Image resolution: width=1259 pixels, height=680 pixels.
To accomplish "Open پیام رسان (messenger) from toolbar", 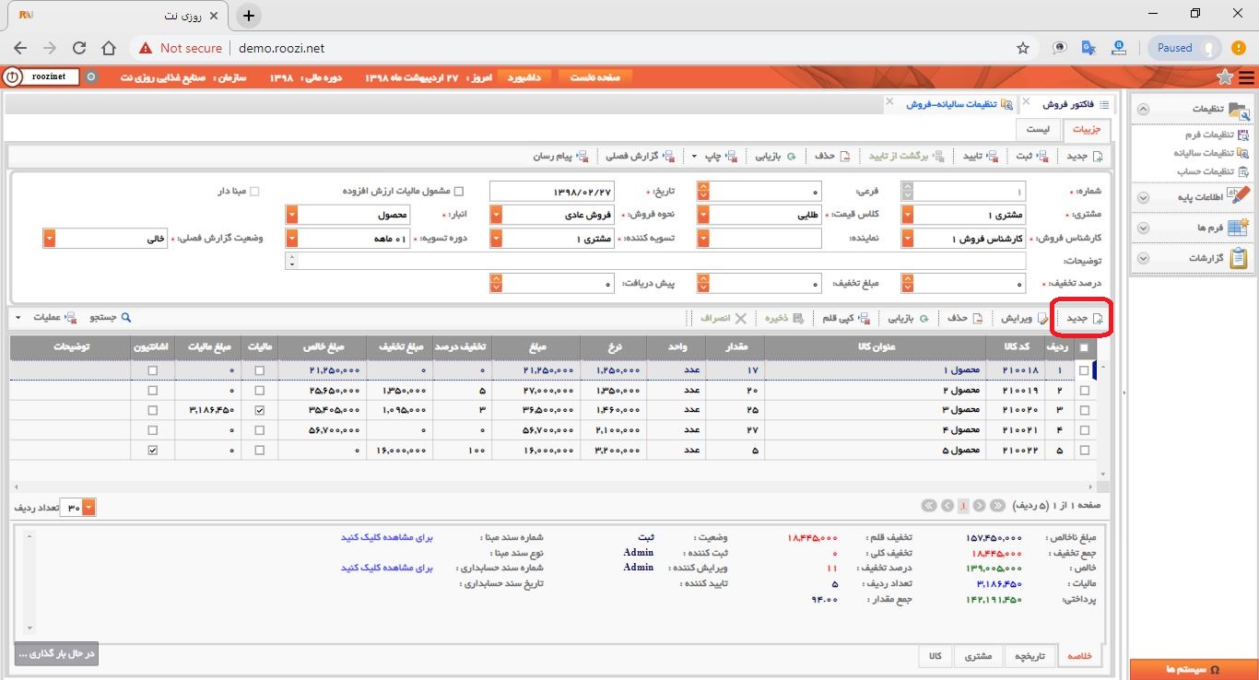I will 560,156.
